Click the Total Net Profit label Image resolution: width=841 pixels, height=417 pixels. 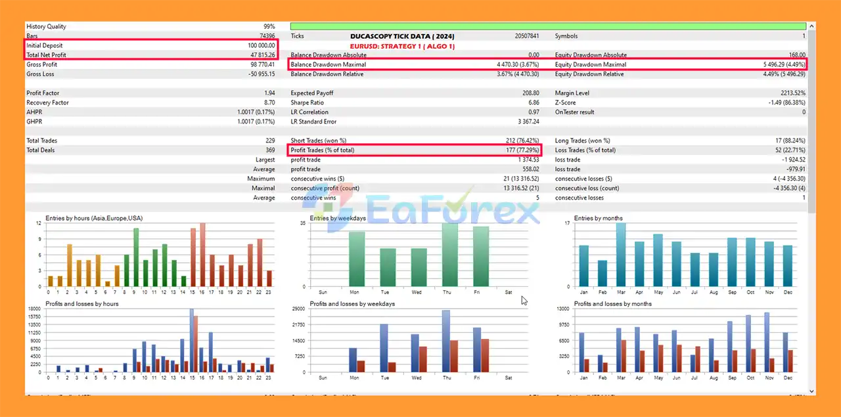(x=46, y=55)
